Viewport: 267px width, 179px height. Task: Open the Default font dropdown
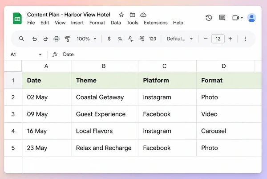coord(180,39)
